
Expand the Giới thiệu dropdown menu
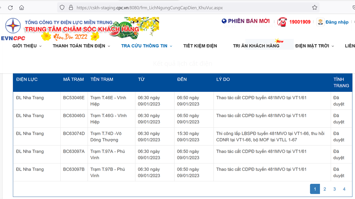coord(27,46)
